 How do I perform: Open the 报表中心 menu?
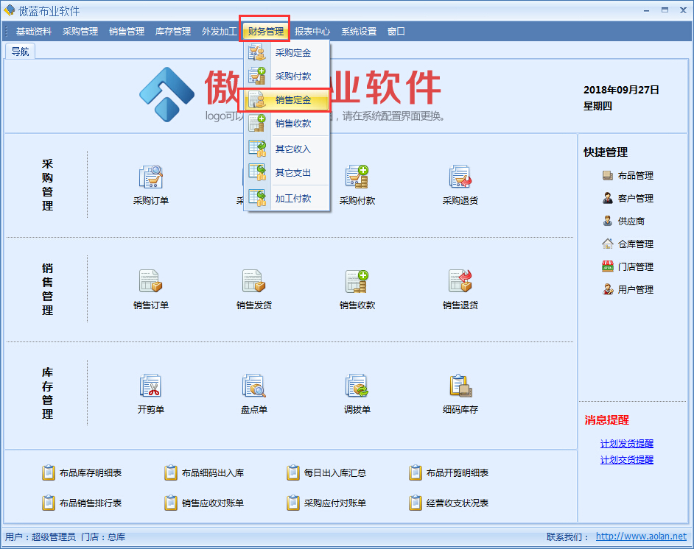(312, 31)
